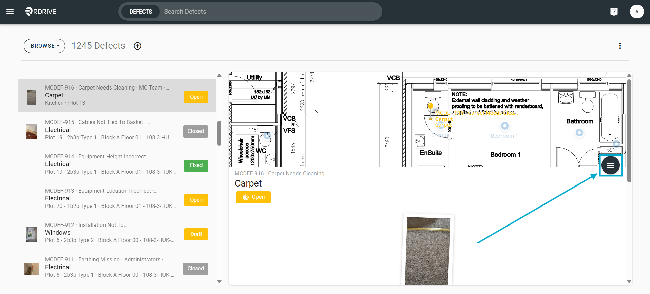Click the detail panel scrollbar thumb
The height and width of the screenshot is (294, 650).
[x=629, y=131]
